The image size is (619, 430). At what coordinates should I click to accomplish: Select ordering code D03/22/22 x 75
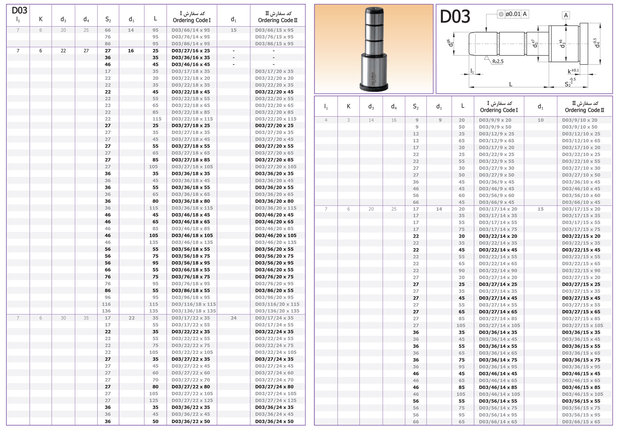point(191,346)
